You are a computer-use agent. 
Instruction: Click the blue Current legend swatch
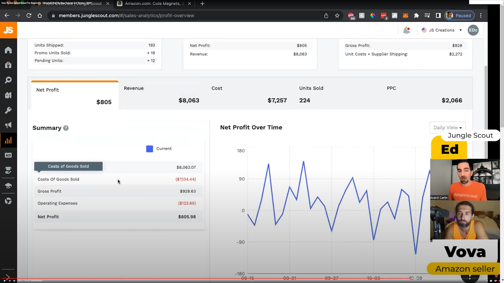tap(150, 149)
